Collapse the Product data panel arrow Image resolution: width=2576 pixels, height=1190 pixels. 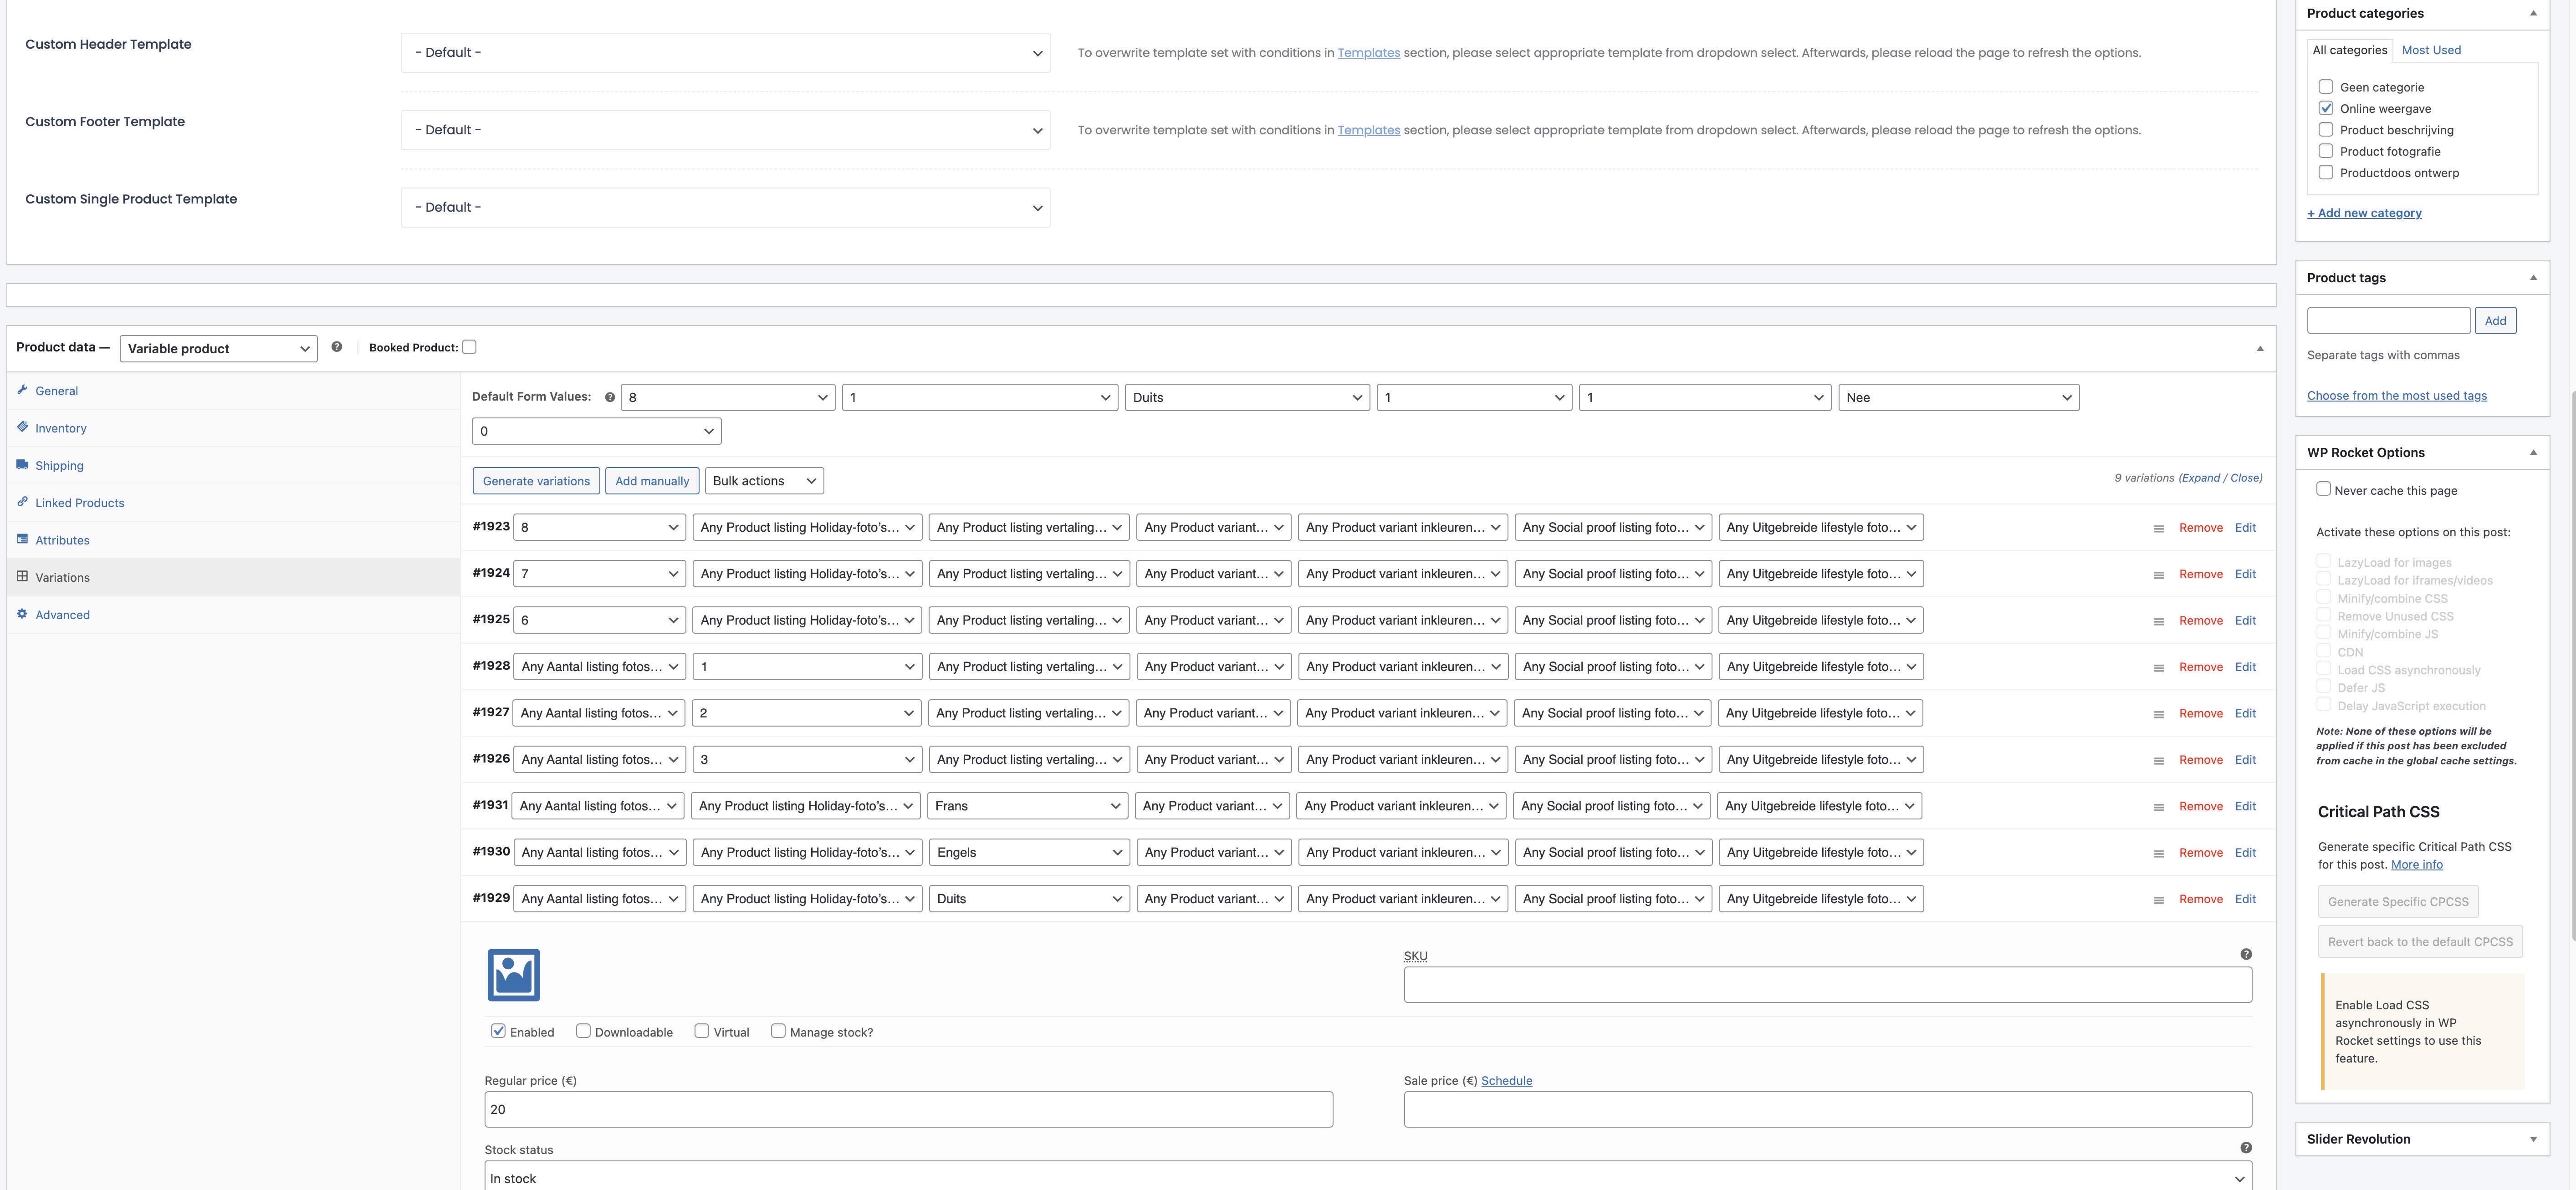[2259, 349]
